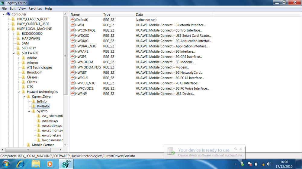
Task: Open Internet Explorer from the taskbar
Action: pyautogui.click(x=21, y=164)
